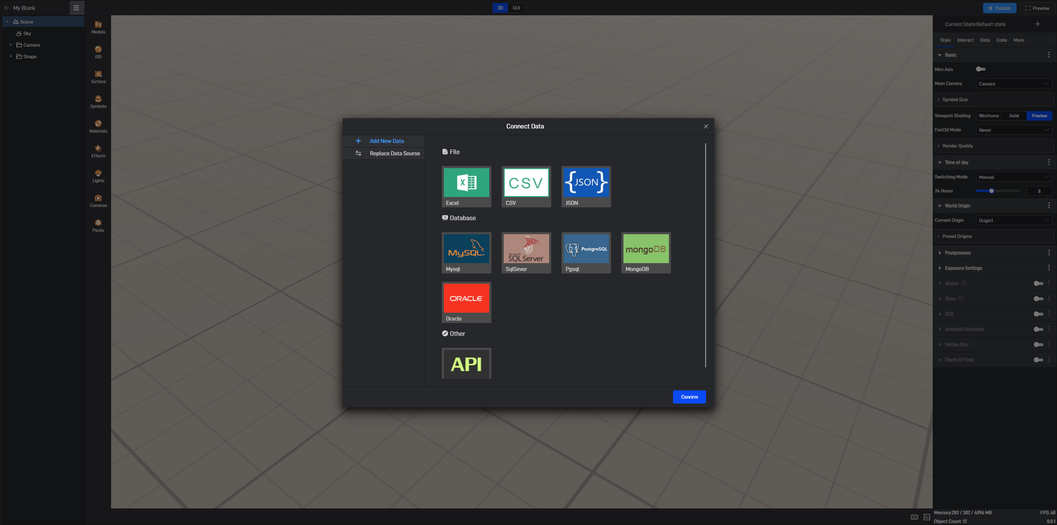Click the Connect Data dialog scrollbar
1057x525 pixels.
click(x=706, y=255)
